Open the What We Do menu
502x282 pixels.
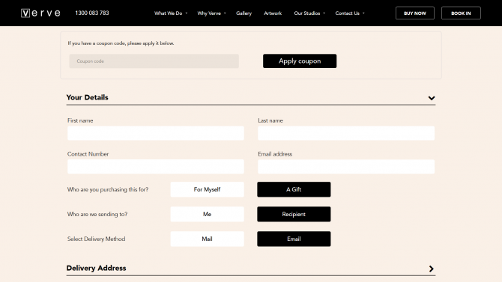[168, 13]
